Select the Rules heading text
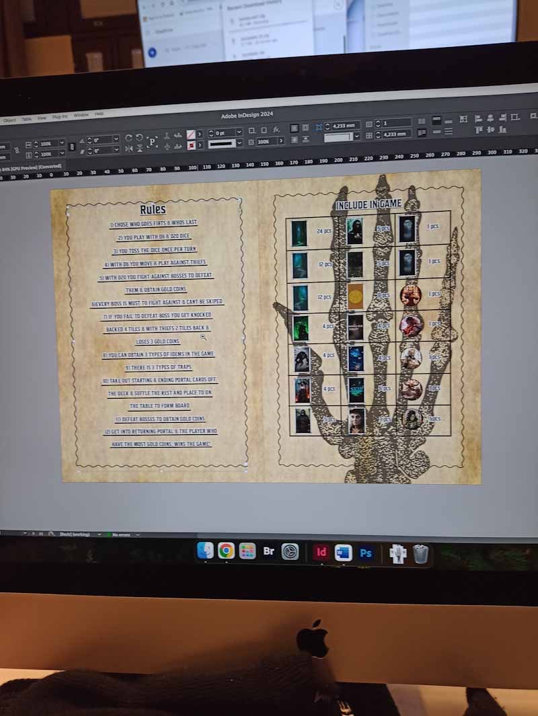538x716 pixels. coord(153,210)
